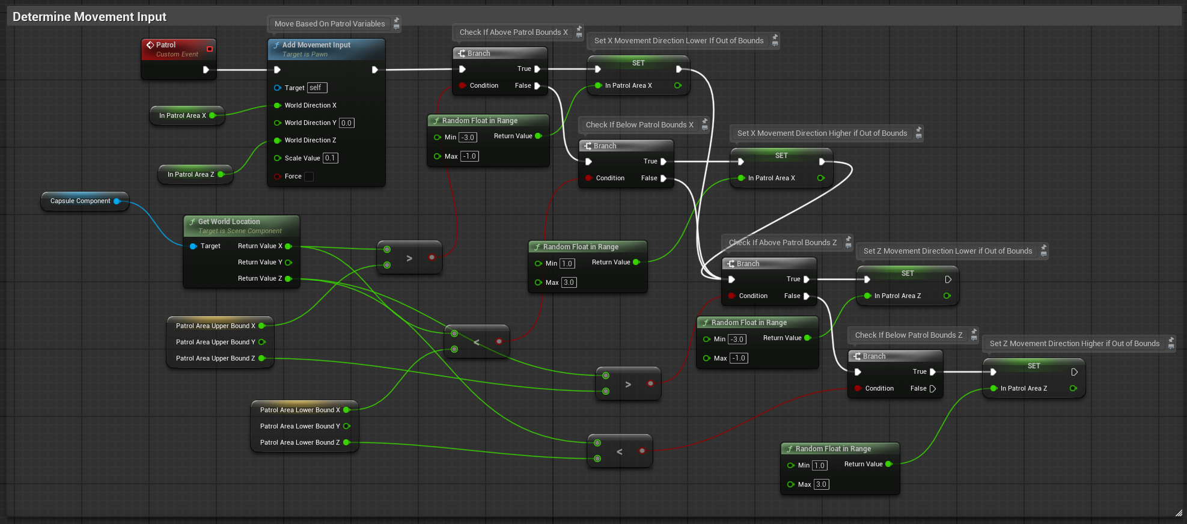Click the Patrol Area Upper Bound X pin
The image size is (1187, 524).
[x=262, y=326]
